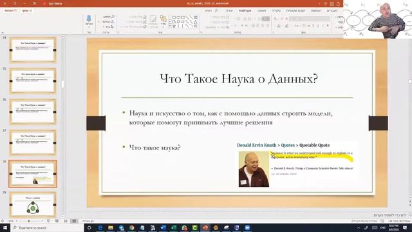
Task: Switch to Slide Sorter view icon
Action: (x=66, y=221)
